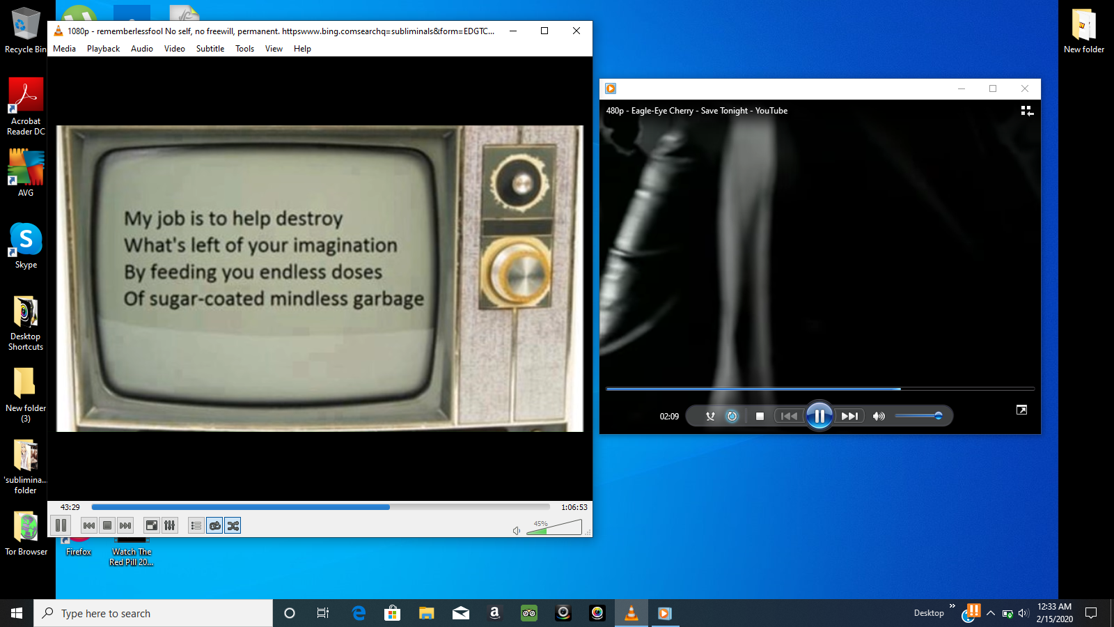Show VLC extended settings equalizer icon
Image resolution: width=1114 pixels, height=627 pixels.
point(170,525)
